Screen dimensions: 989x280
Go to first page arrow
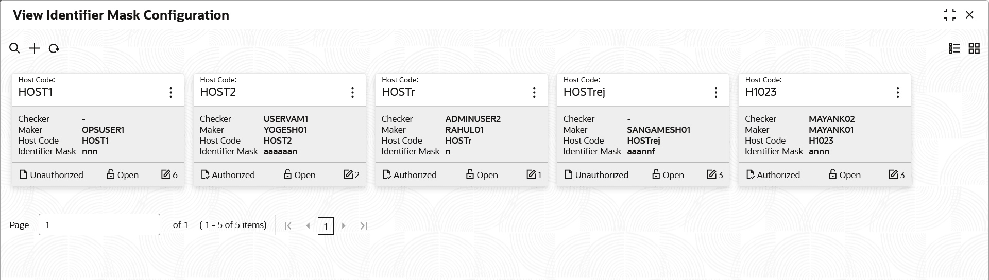click(x=288, y=225)
